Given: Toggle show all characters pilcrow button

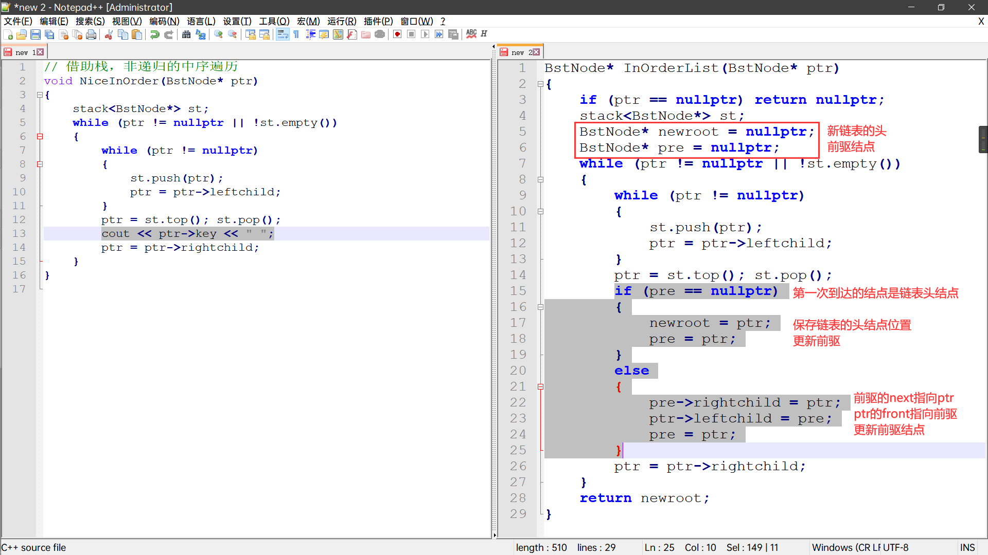Looking at the screenshot, I should pyautogui.click(x=296, y=34).
